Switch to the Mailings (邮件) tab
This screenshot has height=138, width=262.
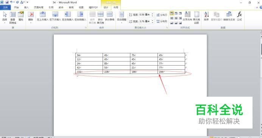(x=61, y=7)
